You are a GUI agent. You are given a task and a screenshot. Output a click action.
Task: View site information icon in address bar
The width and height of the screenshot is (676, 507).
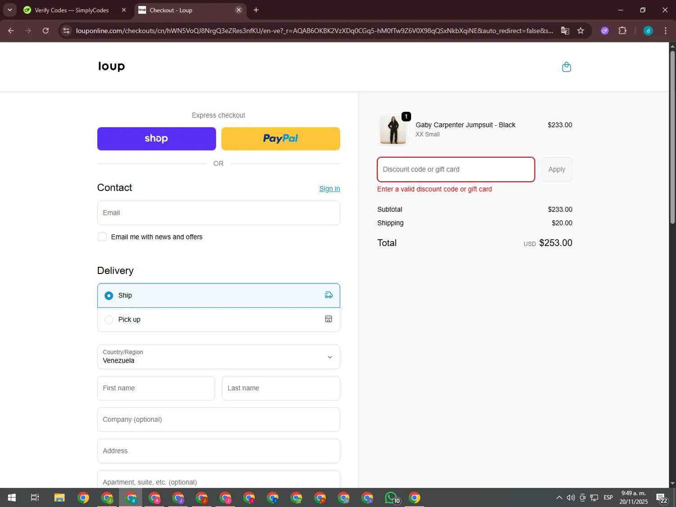(66, 31)
